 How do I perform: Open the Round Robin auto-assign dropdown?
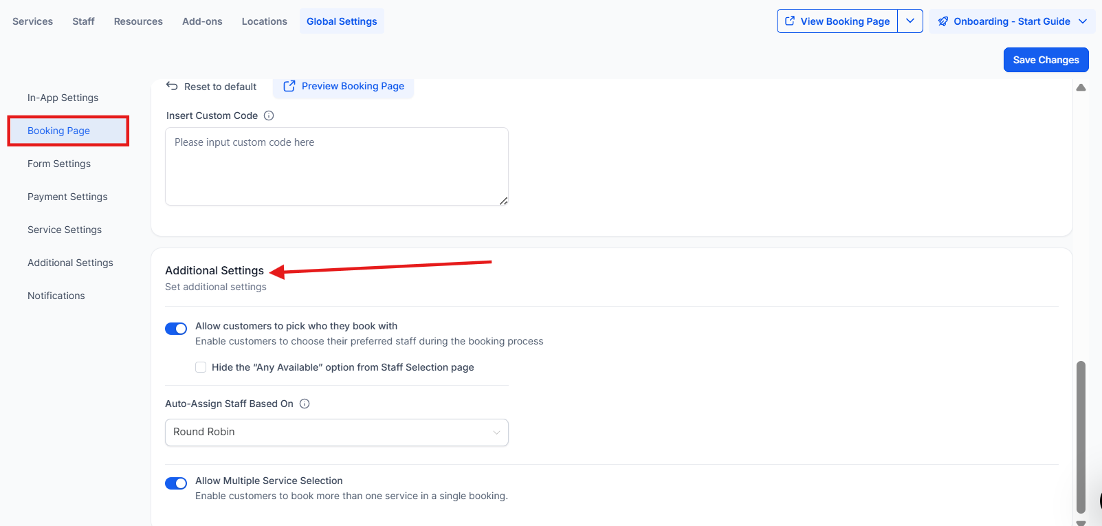[x=337, y=432]
